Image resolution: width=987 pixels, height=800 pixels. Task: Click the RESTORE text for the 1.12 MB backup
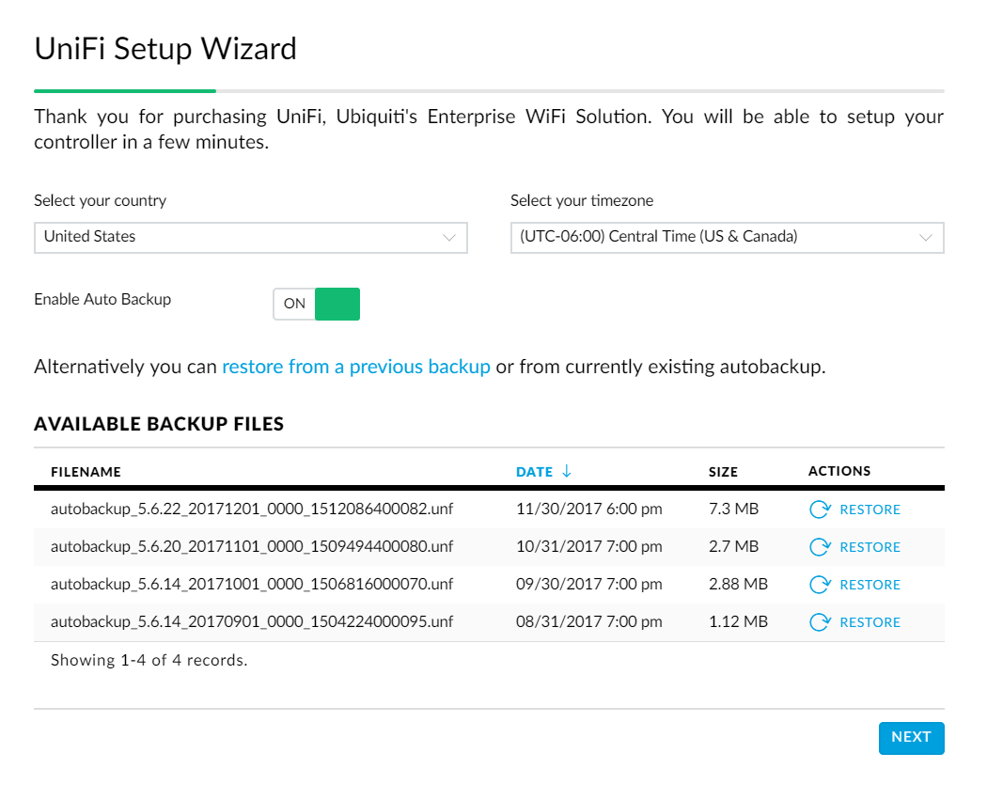(x=869, y=622)
